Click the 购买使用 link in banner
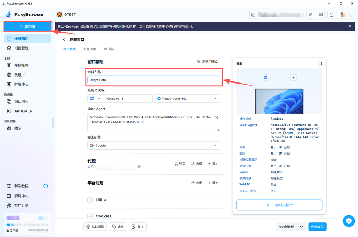The height and width of the screenshot is (237, 358). [184, 26]
